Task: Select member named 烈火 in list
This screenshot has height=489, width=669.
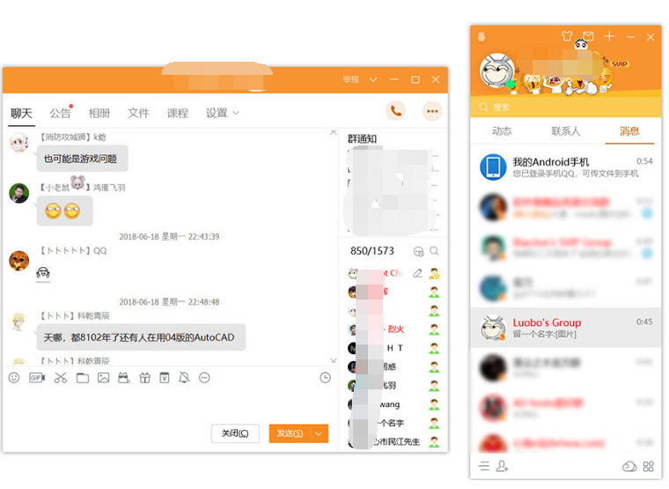Action: pos(393,330)
